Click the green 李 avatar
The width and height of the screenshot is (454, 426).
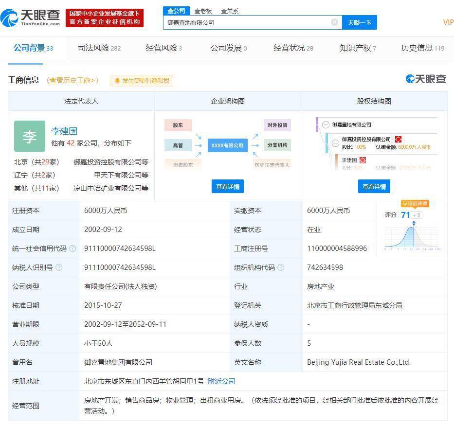click(30, 136)
